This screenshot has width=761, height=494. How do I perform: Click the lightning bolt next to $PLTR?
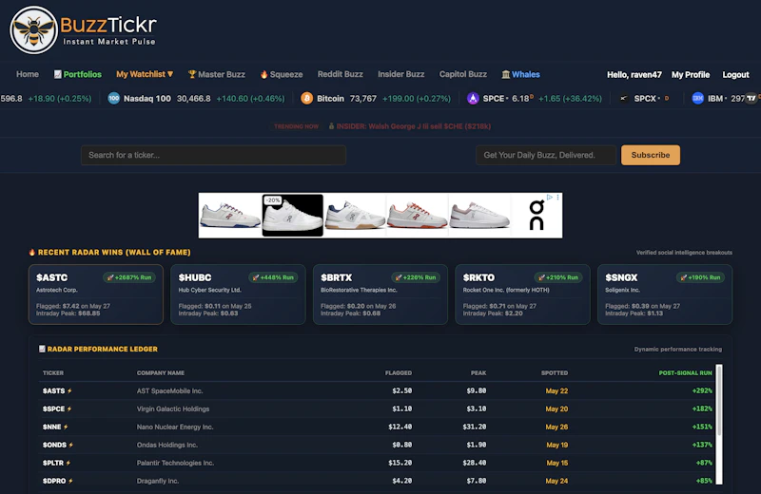68,463
